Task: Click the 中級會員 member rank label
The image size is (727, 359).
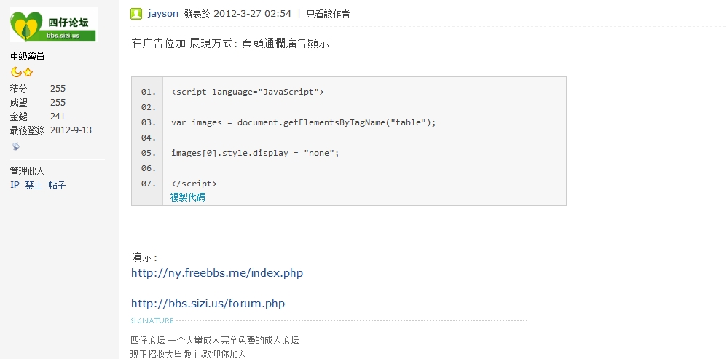Action: [x=28, y=57]
